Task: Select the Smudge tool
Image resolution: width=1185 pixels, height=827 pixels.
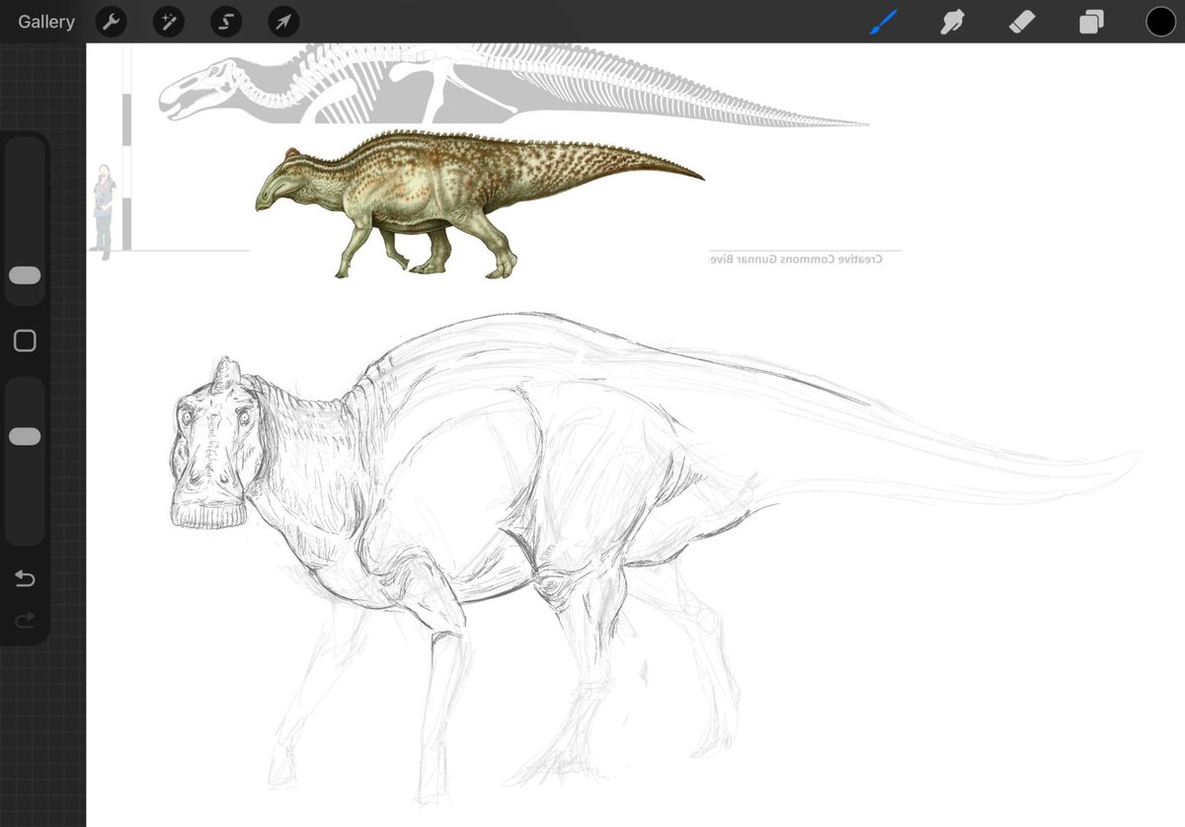Action: 953,22
